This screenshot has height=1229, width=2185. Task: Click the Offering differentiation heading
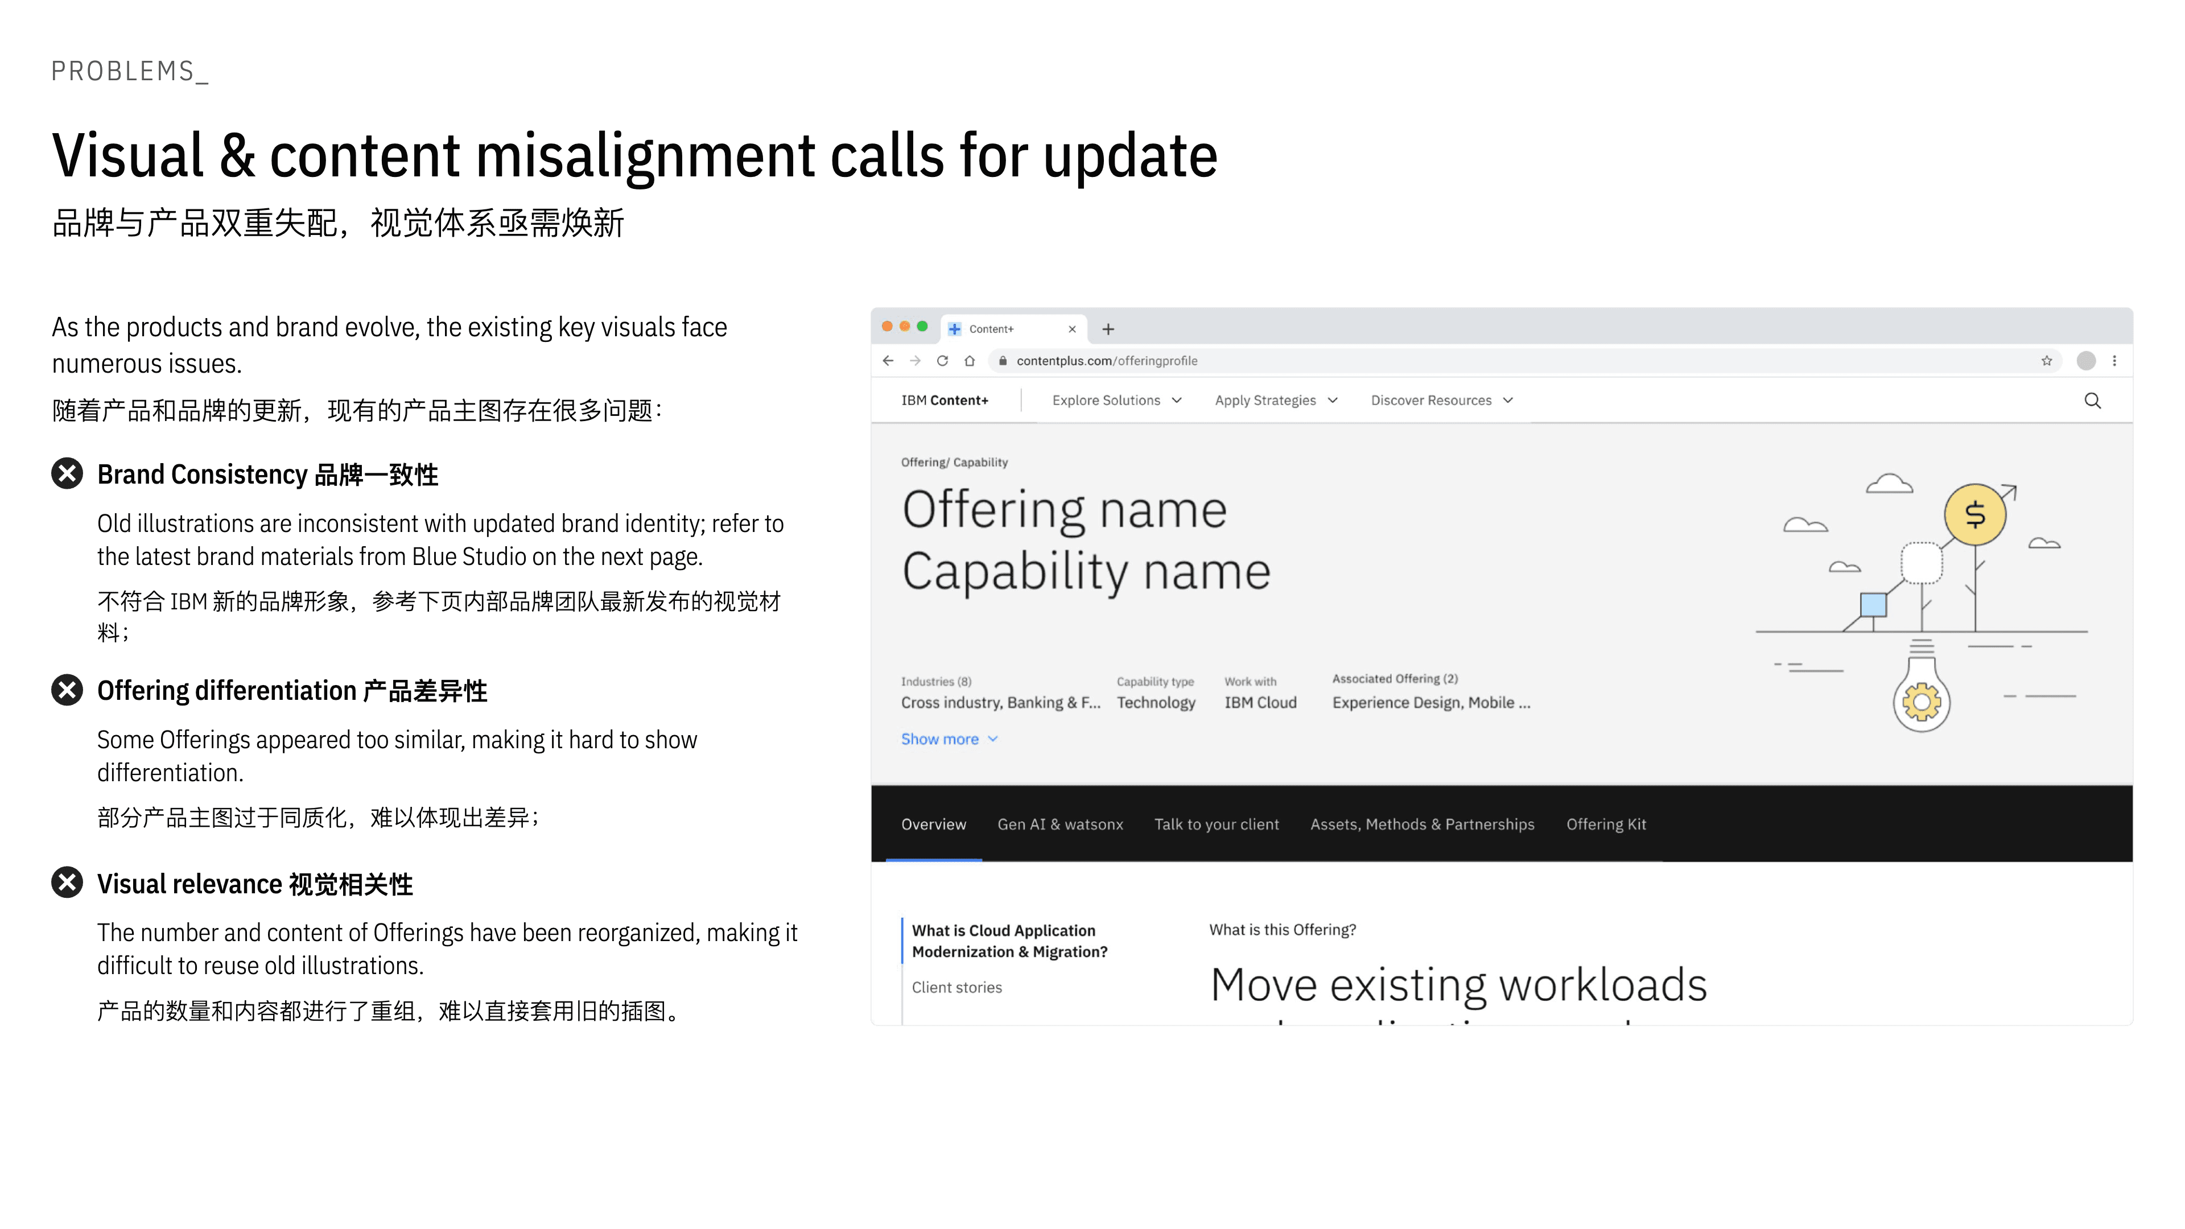tap(292, 690)
